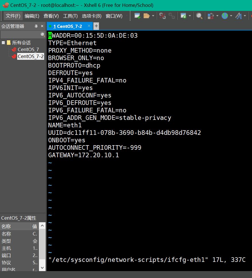The height and width of the screenshot is (278, 252).
Task: Close the CentOS_7-2 tab
Action: click(89, 26)
